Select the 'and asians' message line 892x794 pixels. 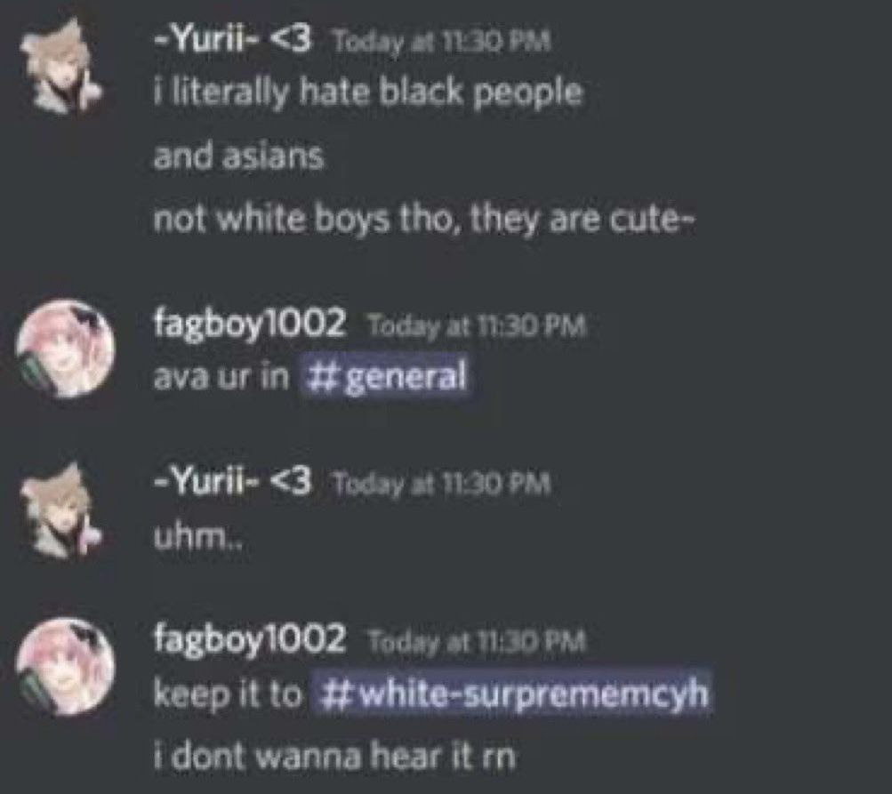coord(239,156)
